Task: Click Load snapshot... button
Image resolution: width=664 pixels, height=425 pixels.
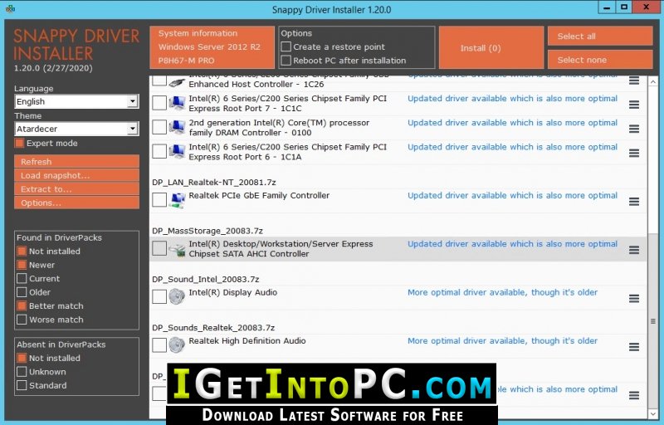Action: pos(76,175)
